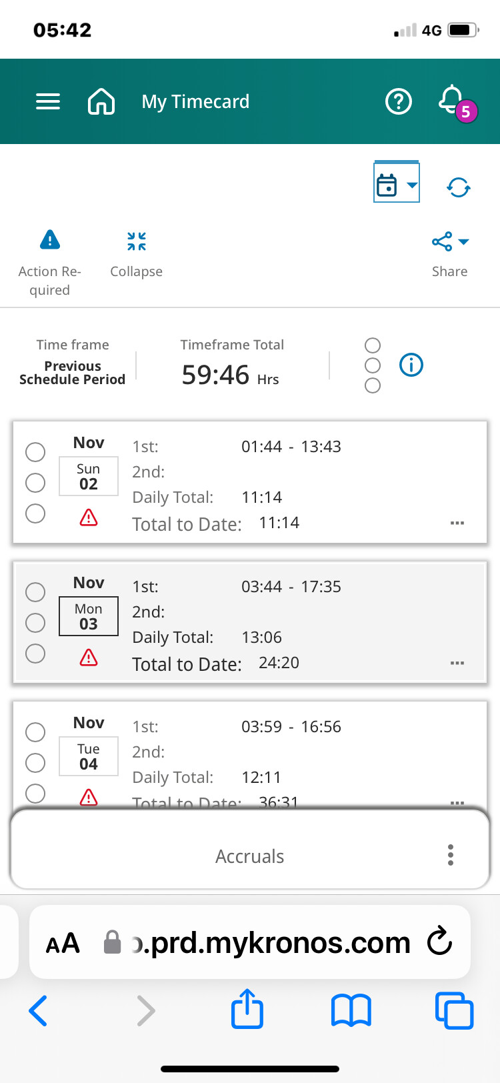Go to the Home icon
500x1083 pixels.
click(101, 101)
